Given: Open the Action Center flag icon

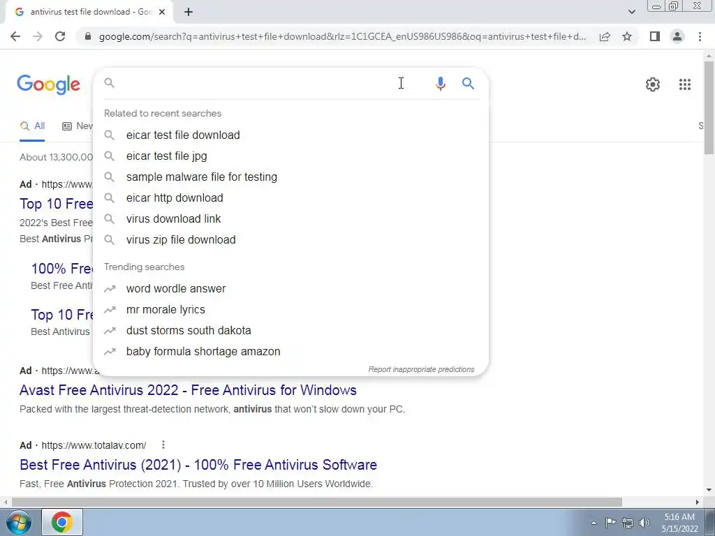Looking at the screenshot, I should point(610,523).
